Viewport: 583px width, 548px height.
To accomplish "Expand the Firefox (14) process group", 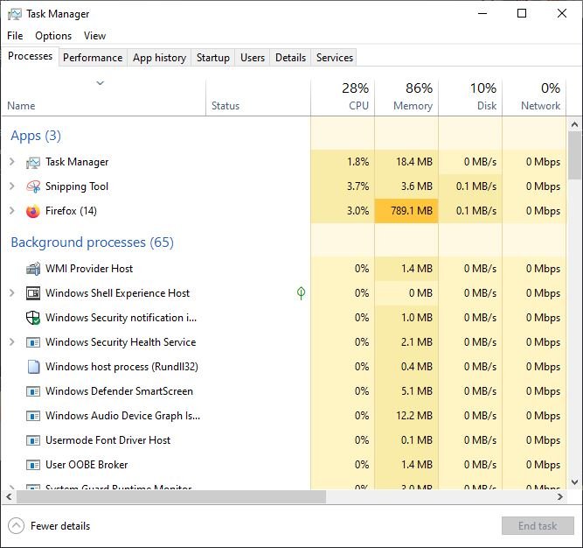I will [11, 211].
